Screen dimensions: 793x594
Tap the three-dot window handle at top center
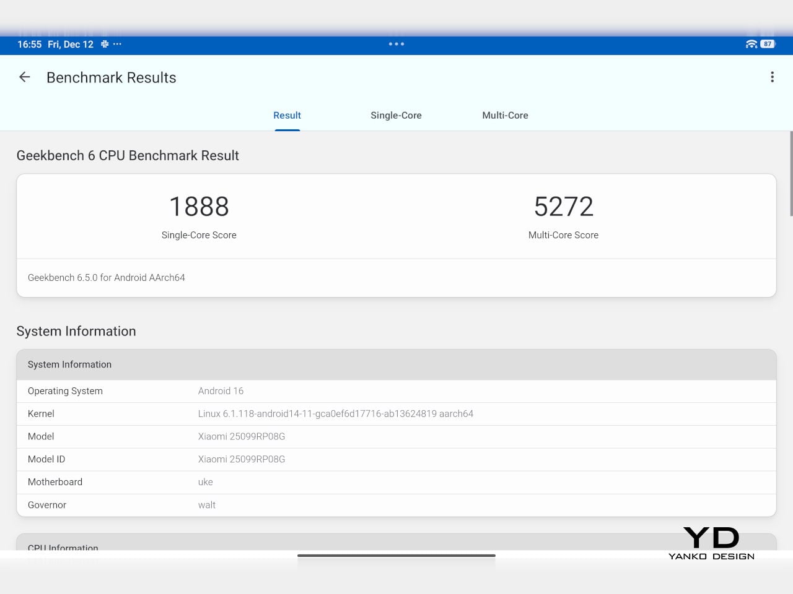coord(396,44)
